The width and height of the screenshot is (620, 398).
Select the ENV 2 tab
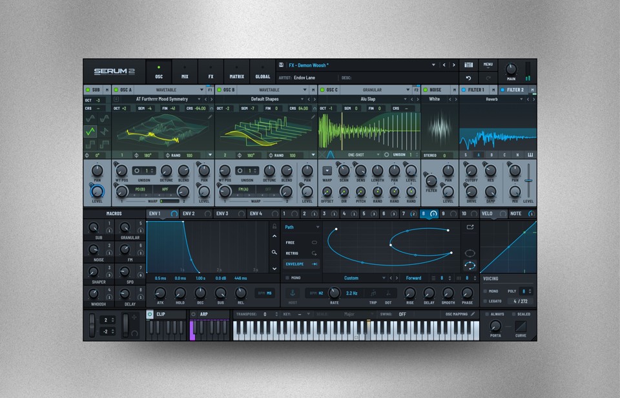196,214
